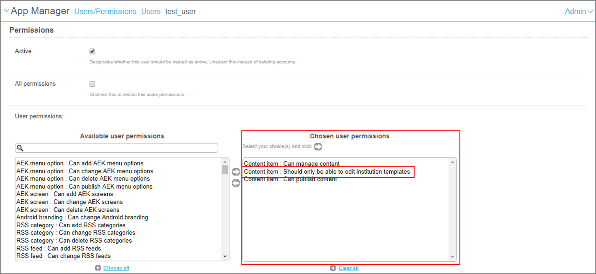The height and width of the screenshot is (274, 596).
Task: Open the Admin dropdown menu
Action: [x=578, y=11]
